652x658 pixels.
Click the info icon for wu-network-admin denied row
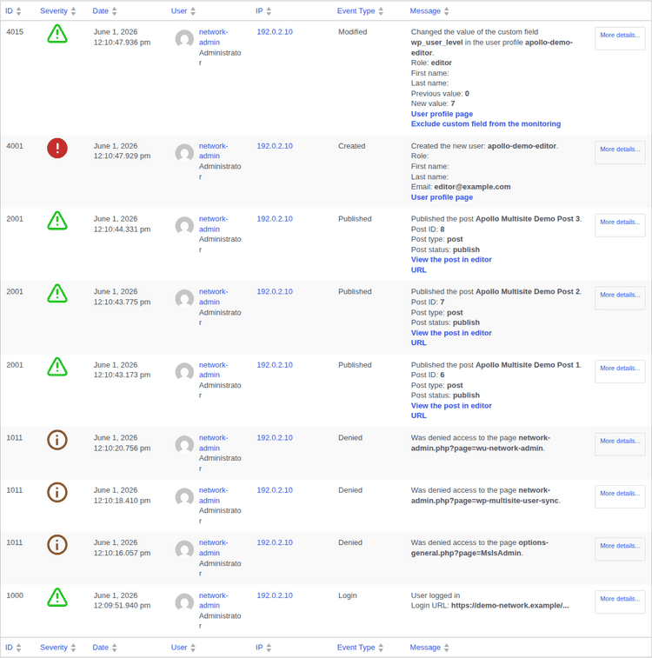pyautogui.click(x=57, y=440)
